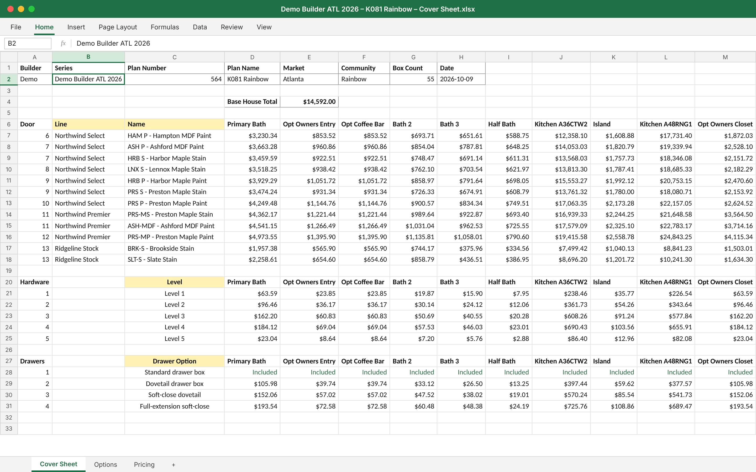Click the fx insert function icon
Image resolution: width=756 pixels, height=472 pixels.
(63, 43)
